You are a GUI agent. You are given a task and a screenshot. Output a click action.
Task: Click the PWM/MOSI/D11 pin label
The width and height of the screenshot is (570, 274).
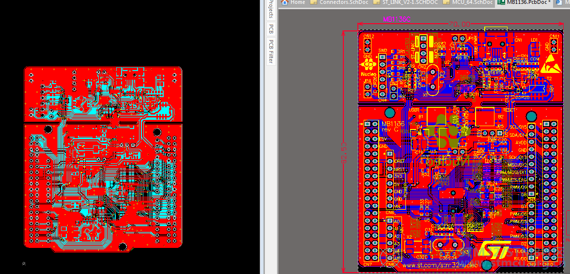(513, 172)
